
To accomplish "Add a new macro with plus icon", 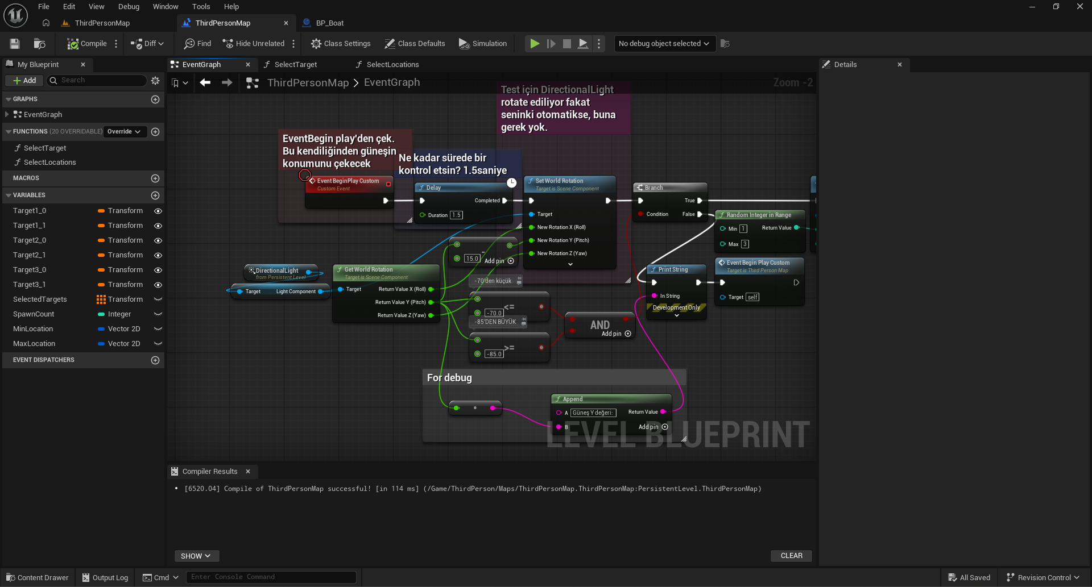I will pos(155,178).
